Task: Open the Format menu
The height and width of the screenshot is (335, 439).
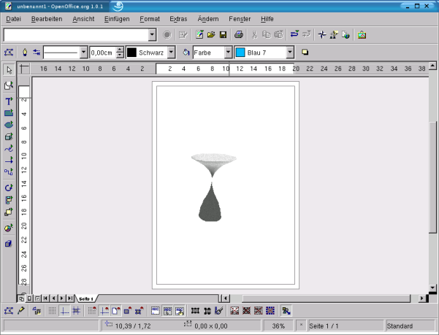Action: point(150,18)
